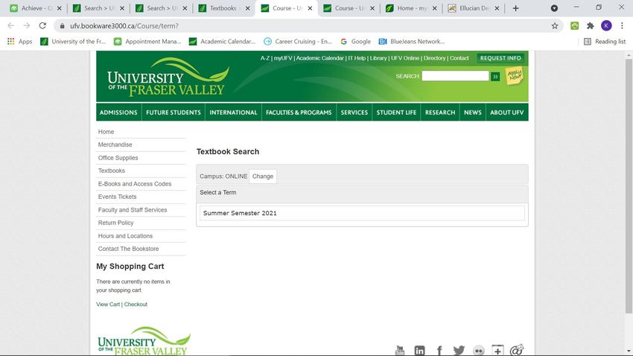This screenshot has width=633, height=356.
Task: Click the browser address bar URL
Action: [124, 26]
